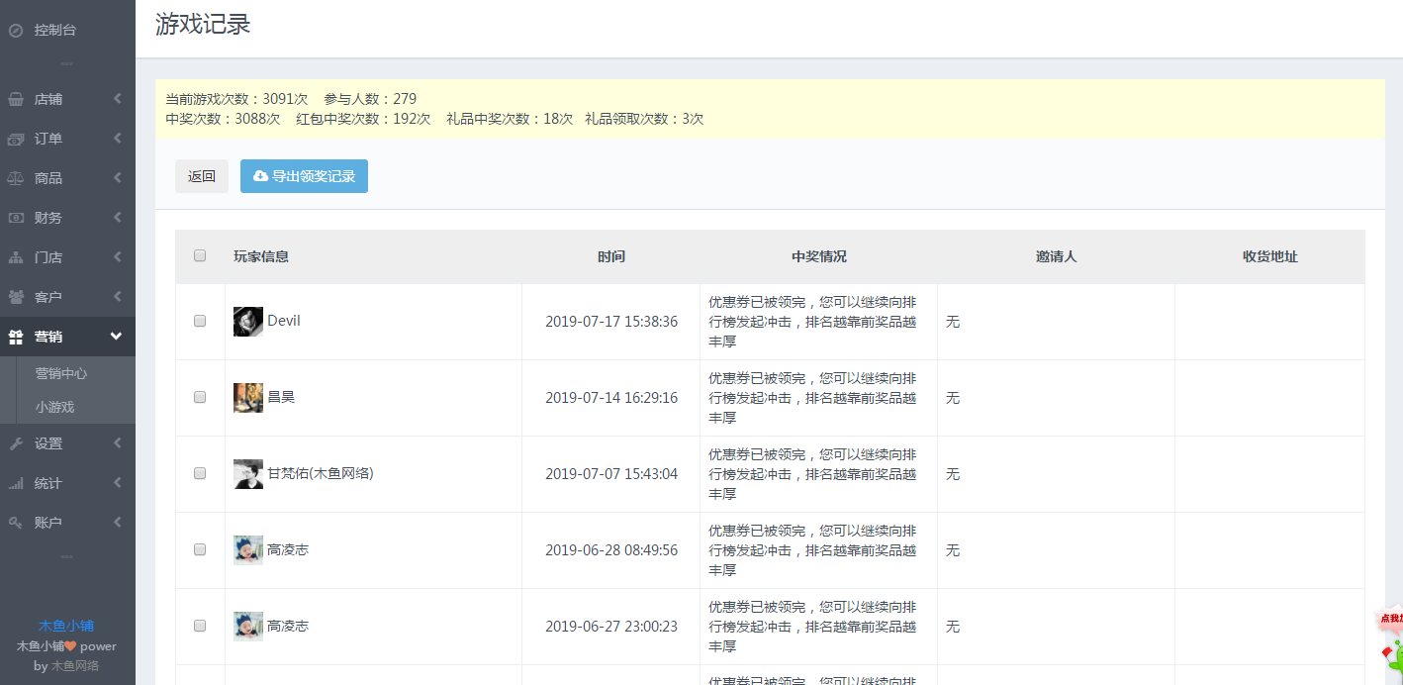The width and height of the screenshot is (1403, 685).
Task: Toggle the select-all checkbox in table header
Action: 200,255
